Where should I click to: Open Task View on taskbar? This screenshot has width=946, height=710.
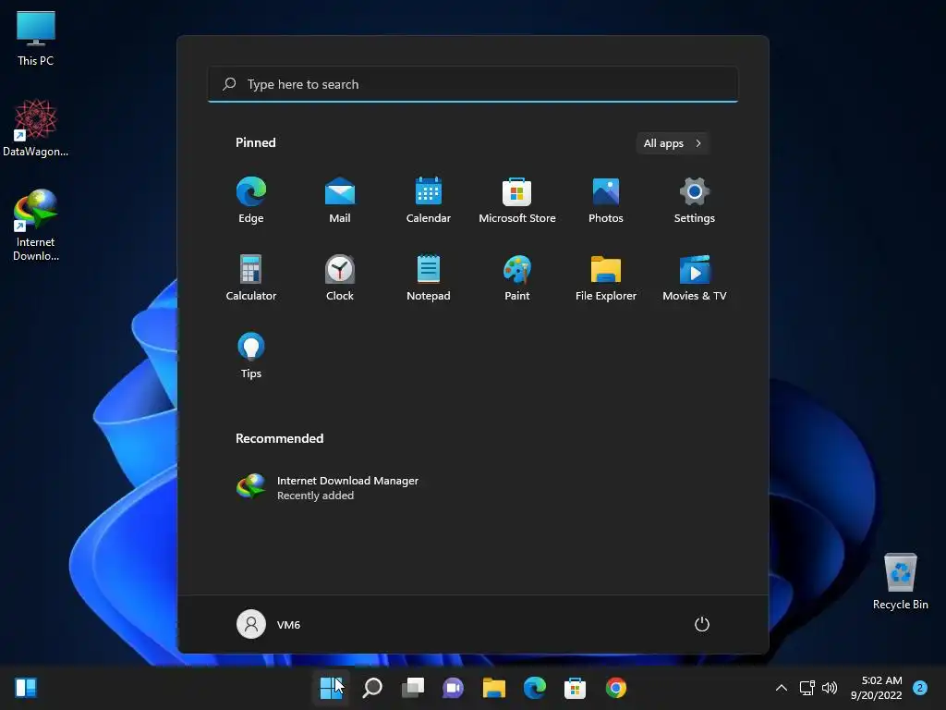[413, 688]
